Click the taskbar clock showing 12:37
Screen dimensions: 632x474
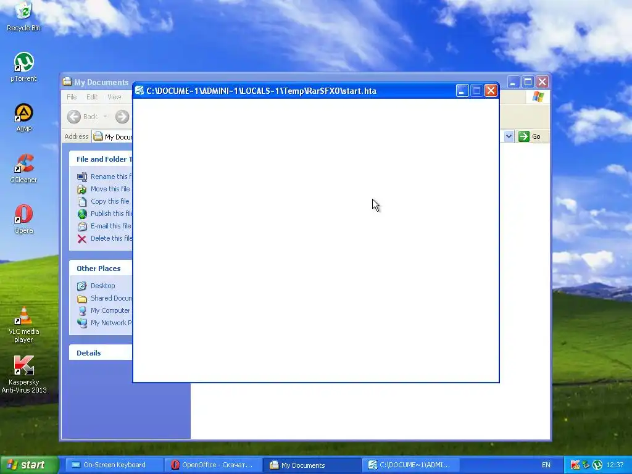pyautogui.click(x=615, y=465)
